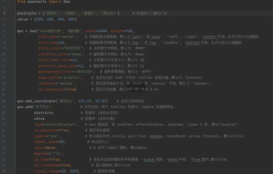The image size is (273, 174).
Task: Click the title_top=20 parameter
Action: (51, 43)
